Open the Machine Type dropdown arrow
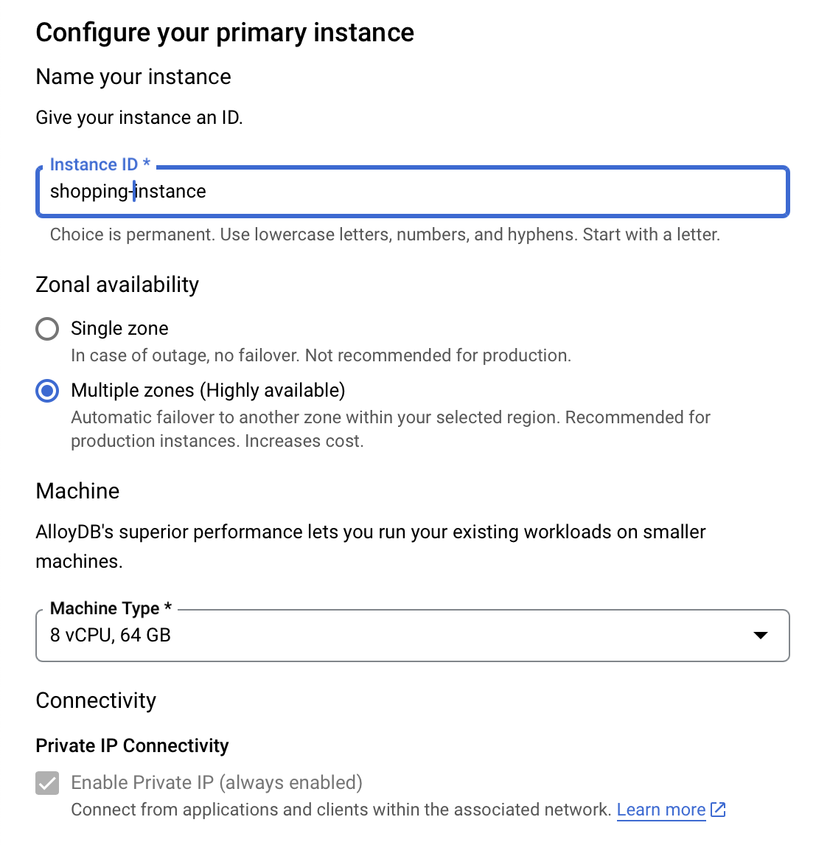Viewport: 830px width, 845px height. [761, 636]
